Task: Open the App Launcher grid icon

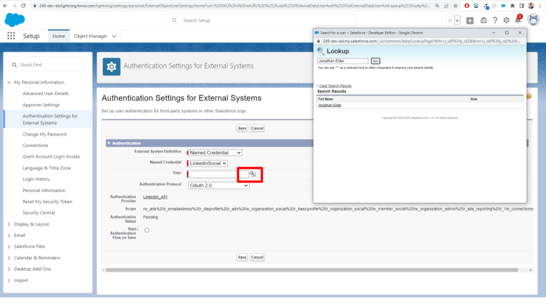Action: (x=11, y=36)
